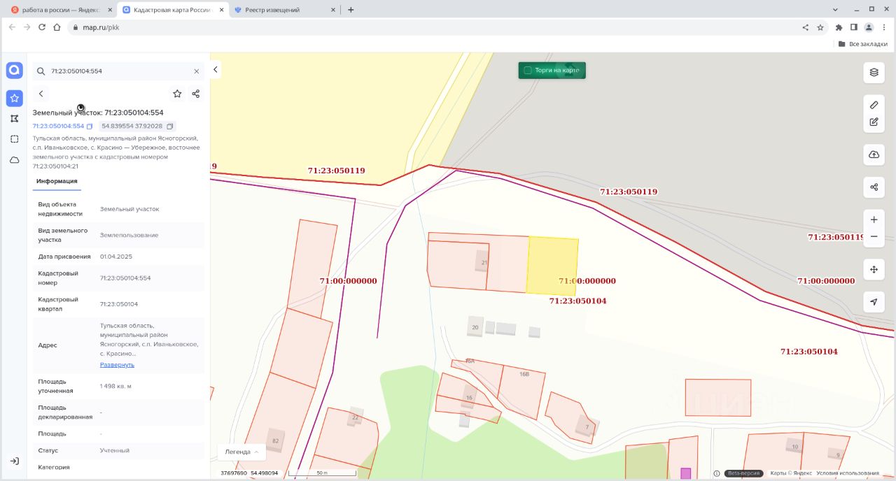Reload the page

[x=42, y=27]
